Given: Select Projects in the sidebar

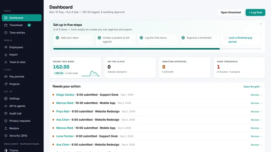Looking at the screenshot, I should tap(22, 84).
